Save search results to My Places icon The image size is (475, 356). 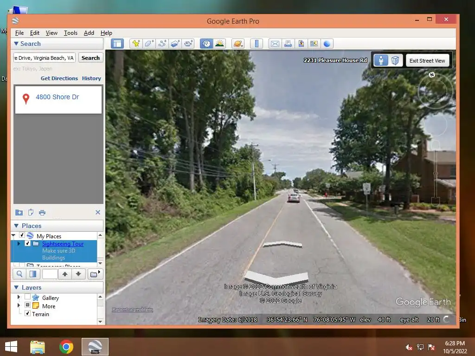point(19,212)
